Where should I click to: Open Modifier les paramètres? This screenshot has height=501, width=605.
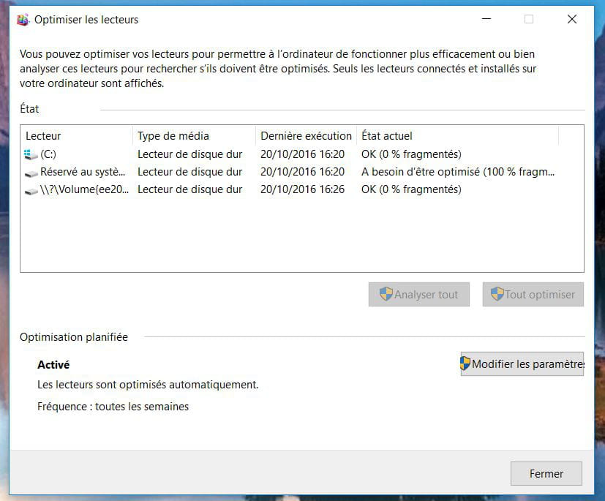click(522, 363)
